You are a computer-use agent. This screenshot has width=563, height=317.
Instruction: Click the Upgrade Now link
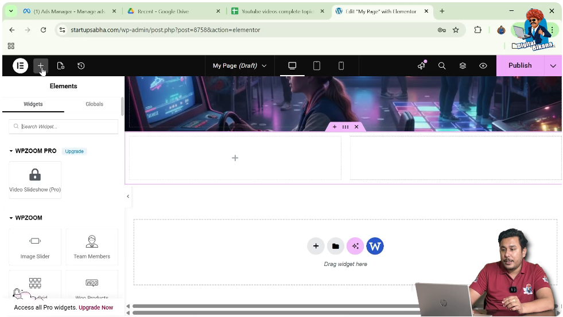96,308
